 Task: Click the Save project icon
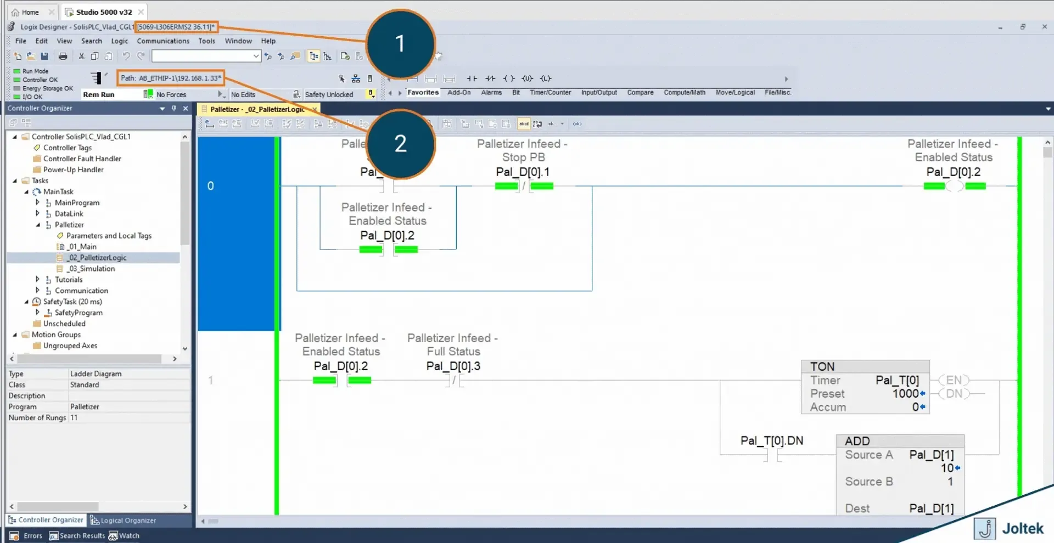(44, 56)
